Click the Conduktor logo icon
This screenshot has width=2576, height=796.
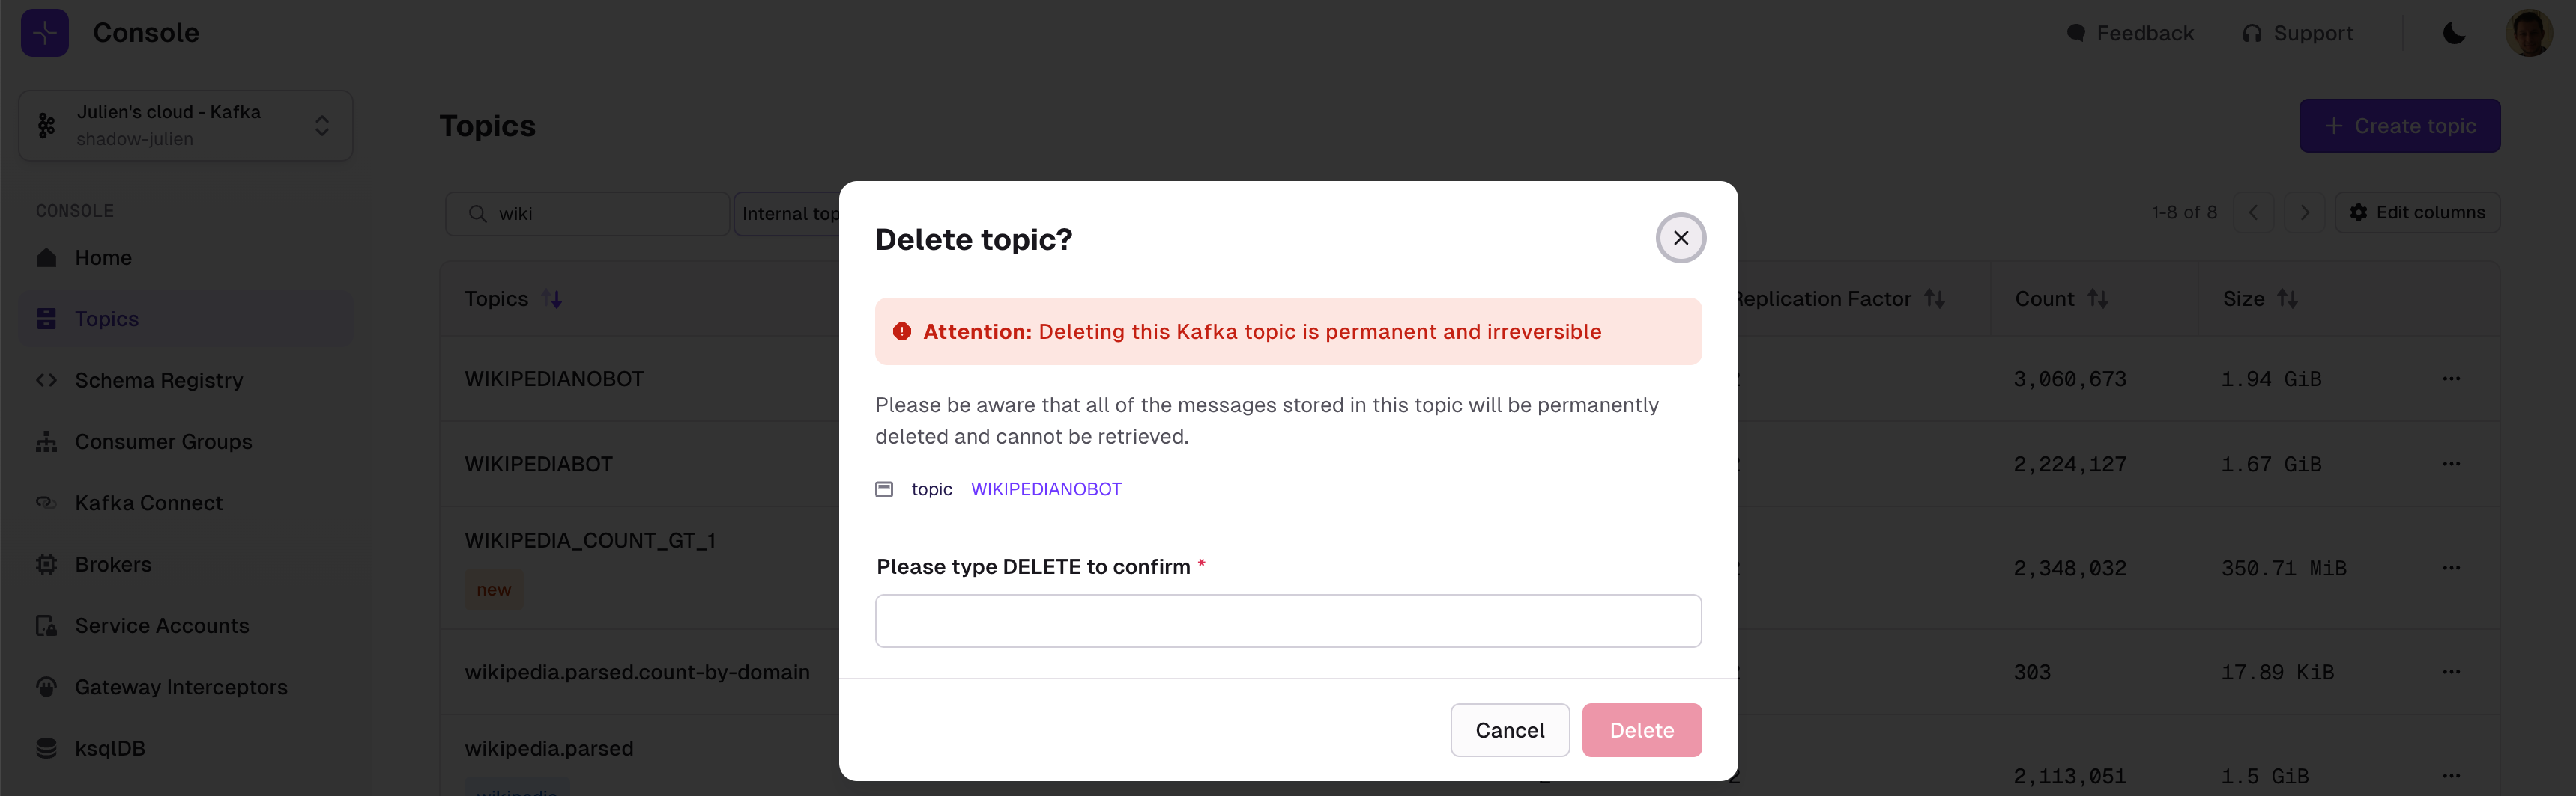coord(45,33)
